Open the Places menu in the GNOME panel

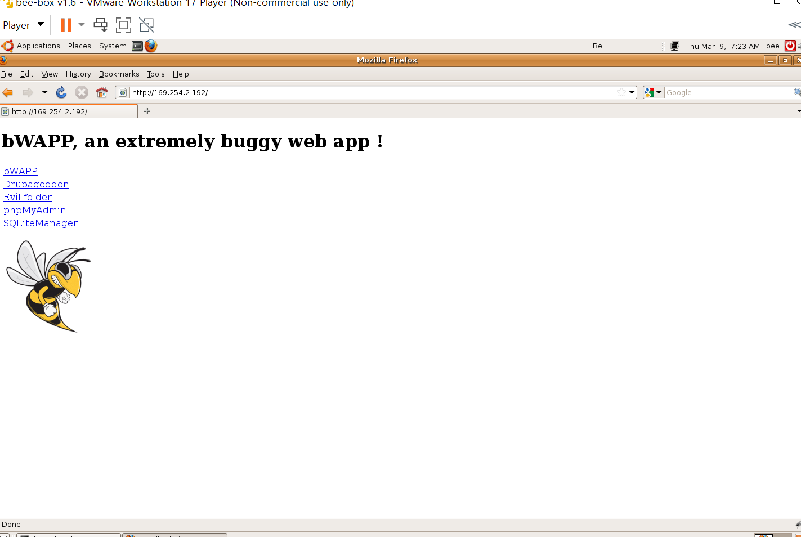(x=79, y=46)
